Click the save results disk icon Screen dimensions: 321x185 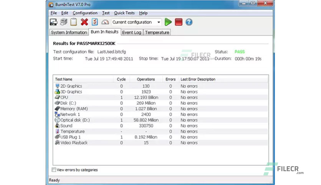[54, 22]
